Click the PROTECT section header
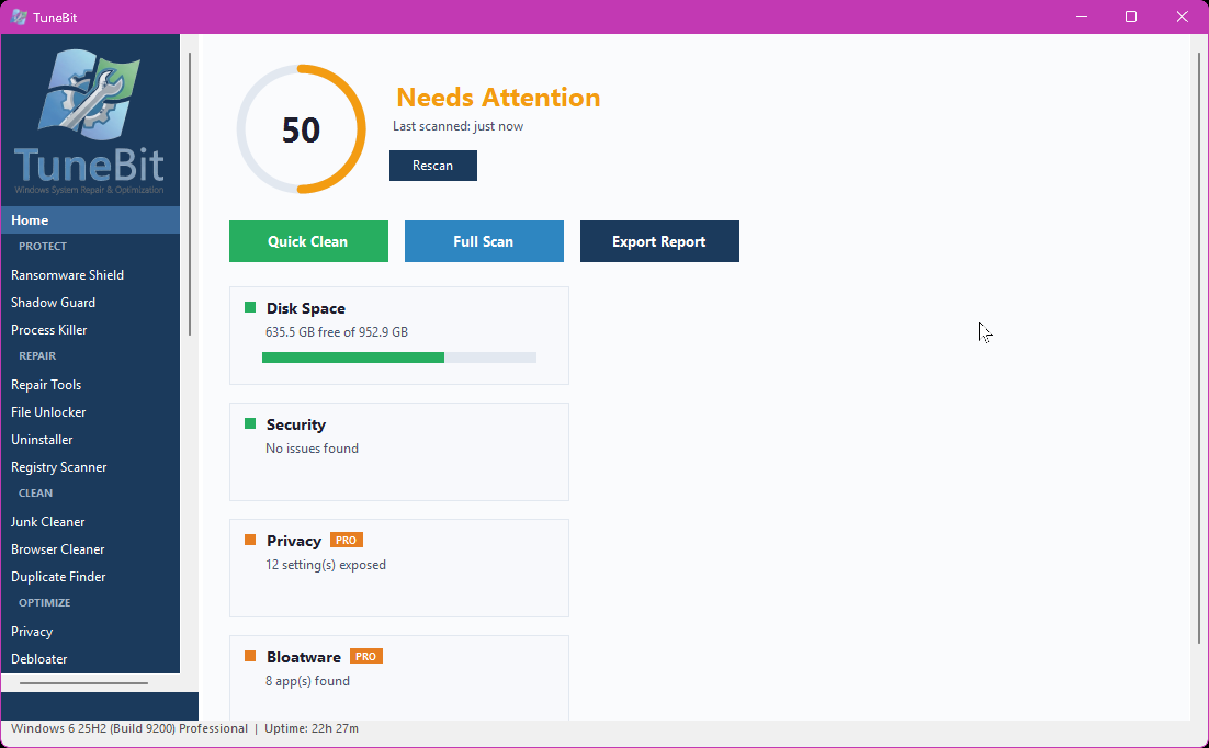This screenshot has width=1209, height=748. click(43, 246)
